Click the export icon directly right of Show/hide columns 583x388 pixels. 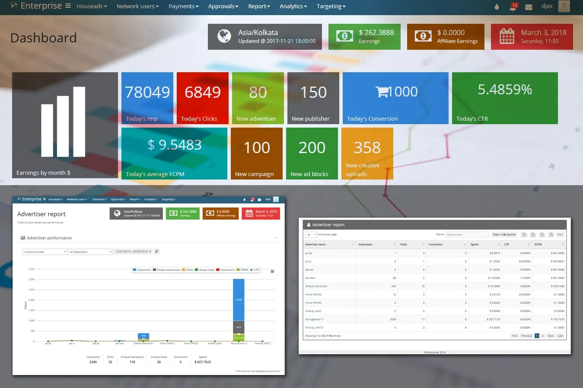[524, 234]
